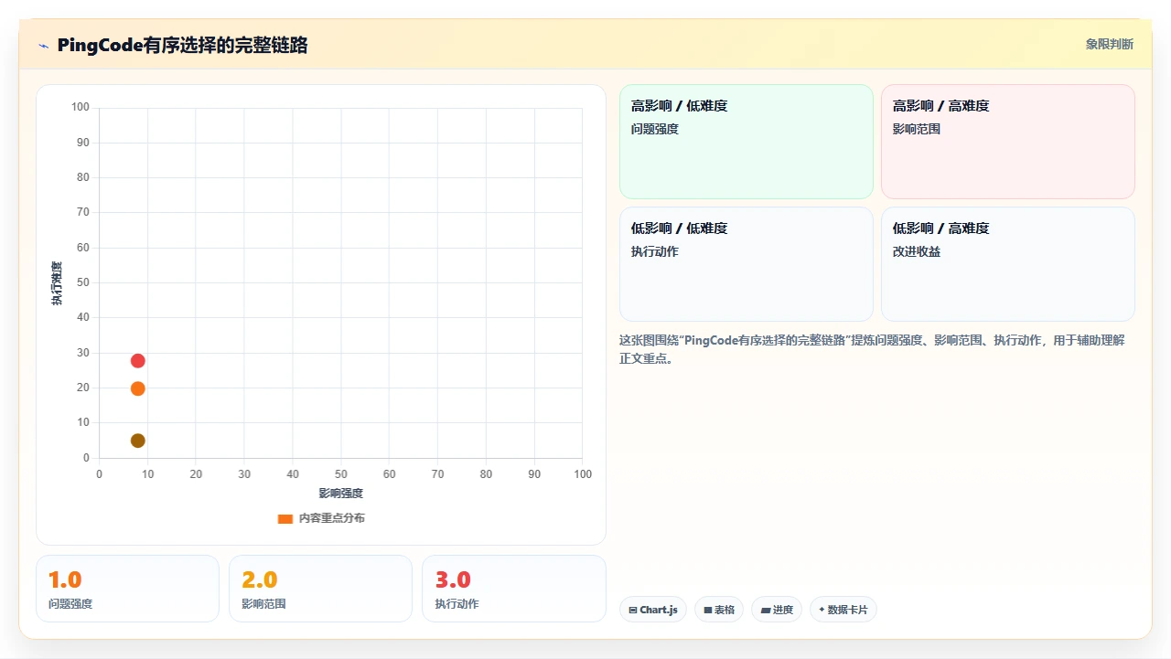The width and height of the screenshot is (1171, 659).
Task: Click the Chart.js tag chip
Action: [x=653, y=610]
